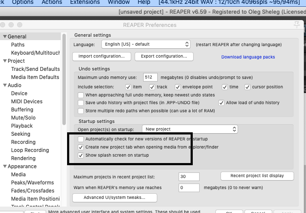Toggle envelope point selection in undo

pos(178,87)
